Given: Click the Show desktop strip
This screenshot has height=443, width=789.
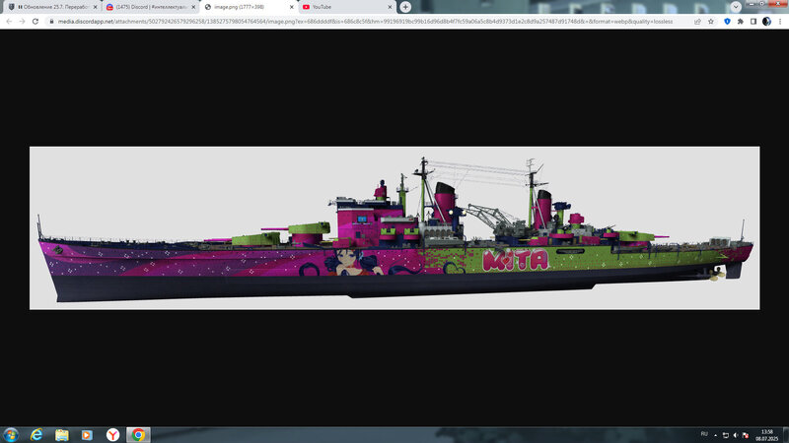Looking at the screenshot, I should [x=785, y=435].
